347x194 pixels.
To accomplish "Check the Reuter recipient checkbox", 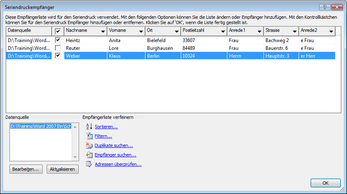I will [x=58, y=48].
